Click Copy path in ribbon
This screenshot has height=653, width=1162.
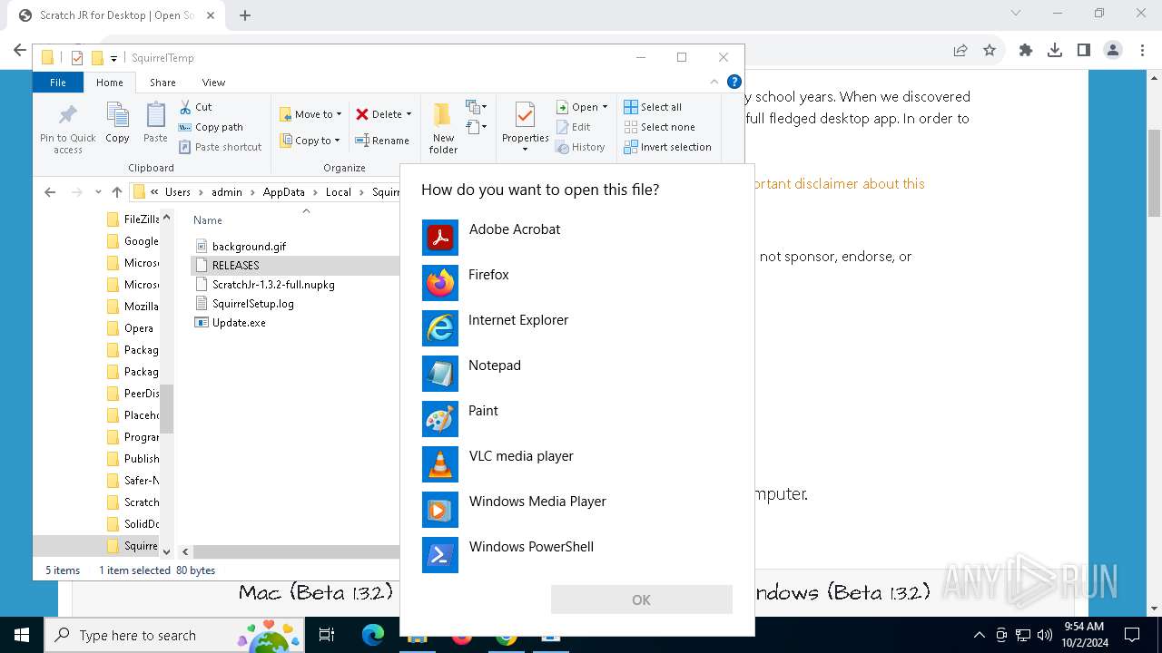211,127
